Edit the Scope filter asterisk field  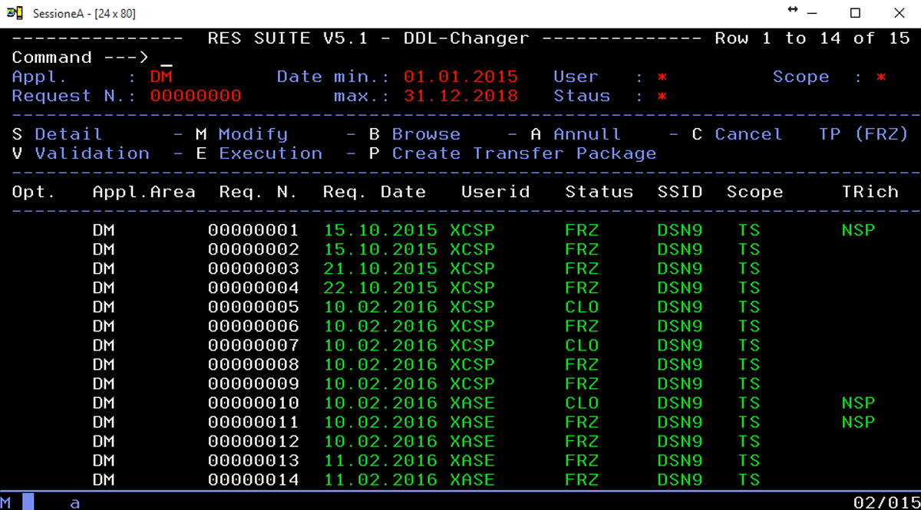(x=881, y=77)
